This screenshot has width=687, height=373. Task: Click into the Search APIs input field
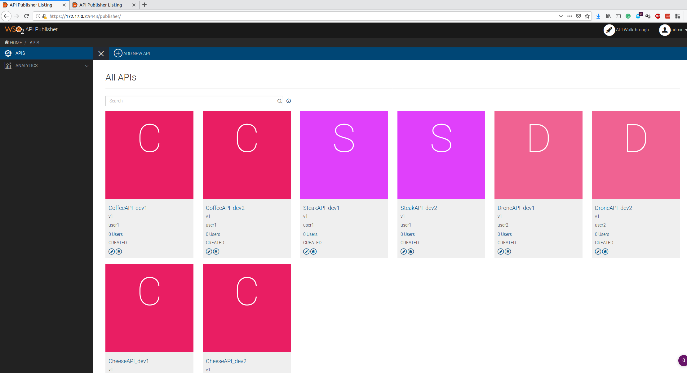(191, 101)
